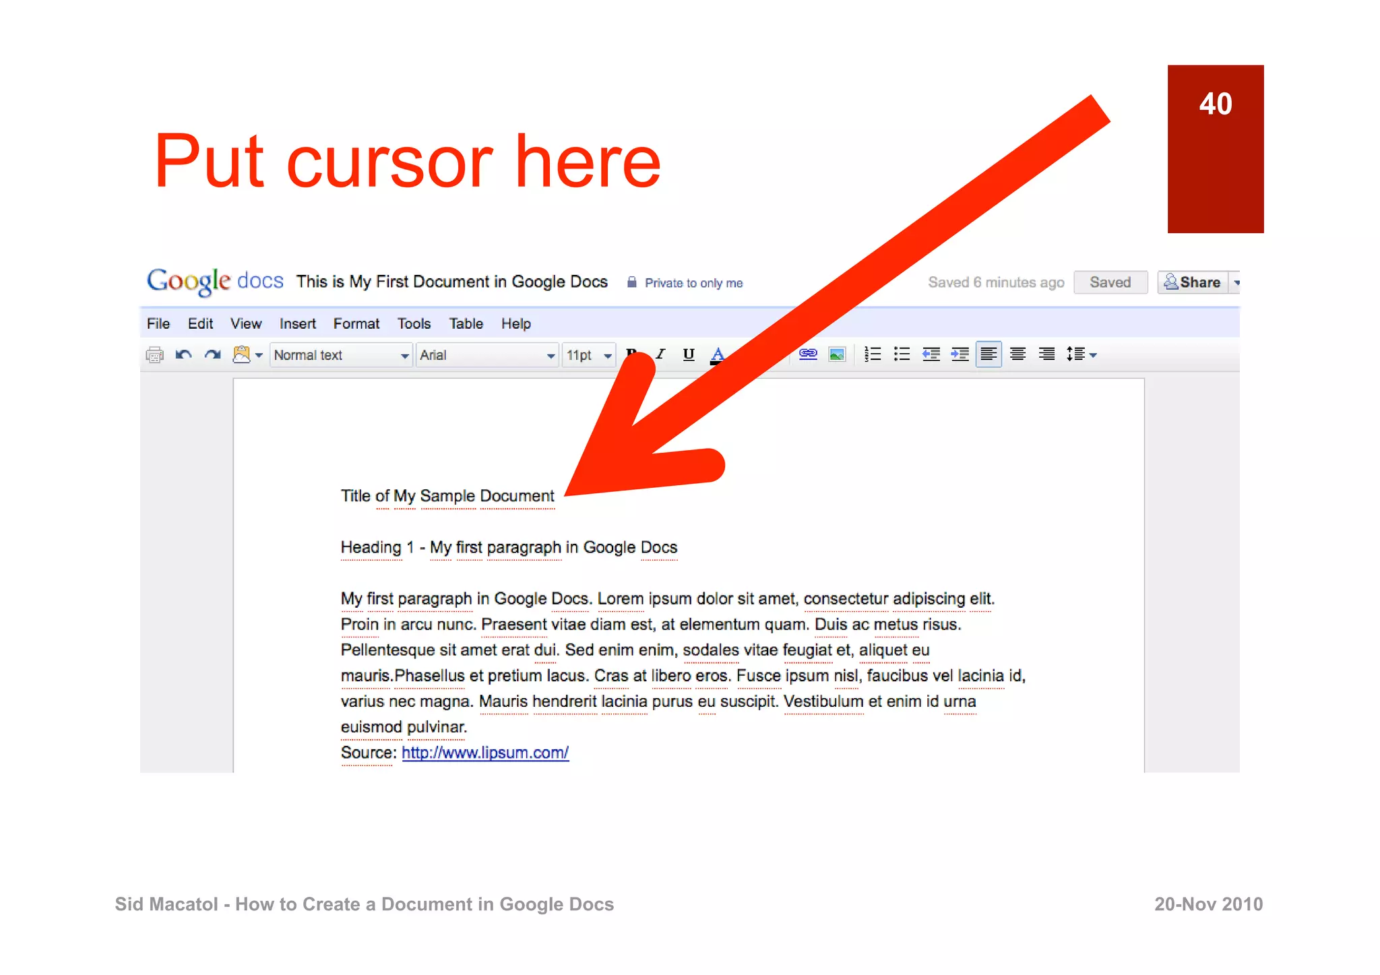The width and height of the screenshot is (1380, 975).
Task: Select center alignment
Action: (1017, 354)
